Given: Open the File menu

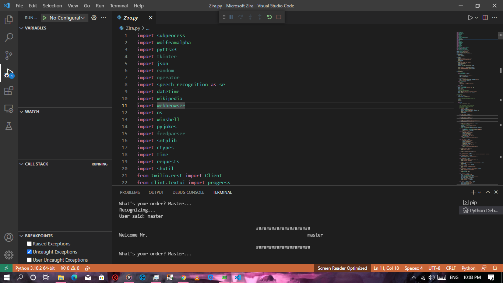Looking at the screenshot, I should pyautogui.click(x=20, y=6).
